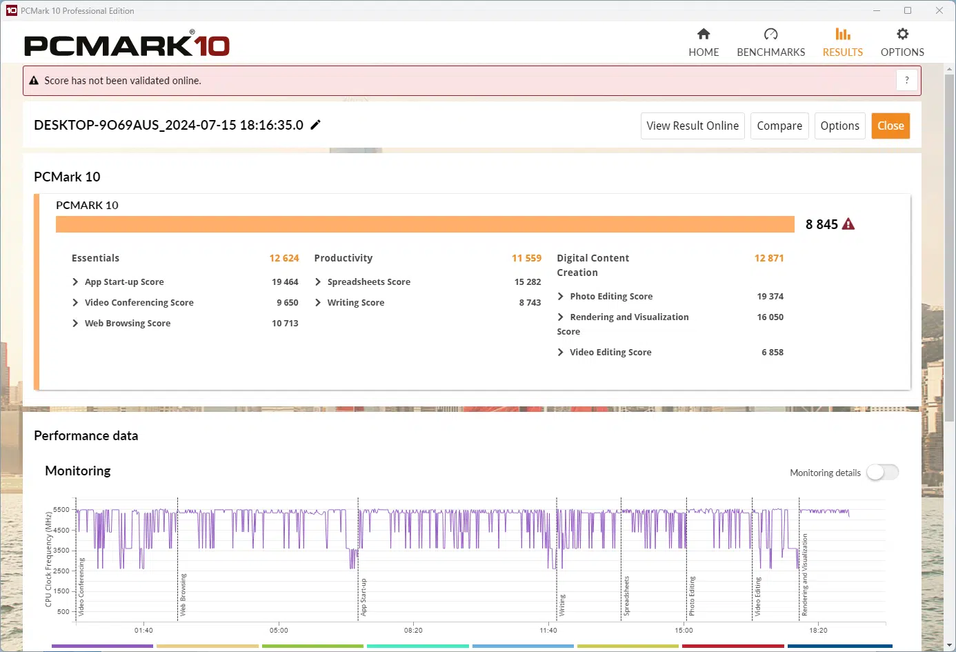Screen dimensions: 956x652
Task: Click the warning triangle in validation banner
Action: (34, 81)
